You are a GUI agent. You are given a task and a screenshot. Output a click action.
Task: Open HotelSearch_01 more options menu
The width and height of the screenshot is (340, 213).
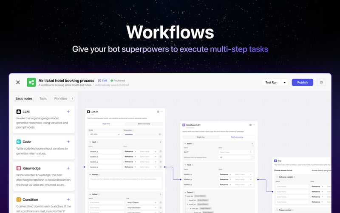pyautogui.click(x=254, y=125)
